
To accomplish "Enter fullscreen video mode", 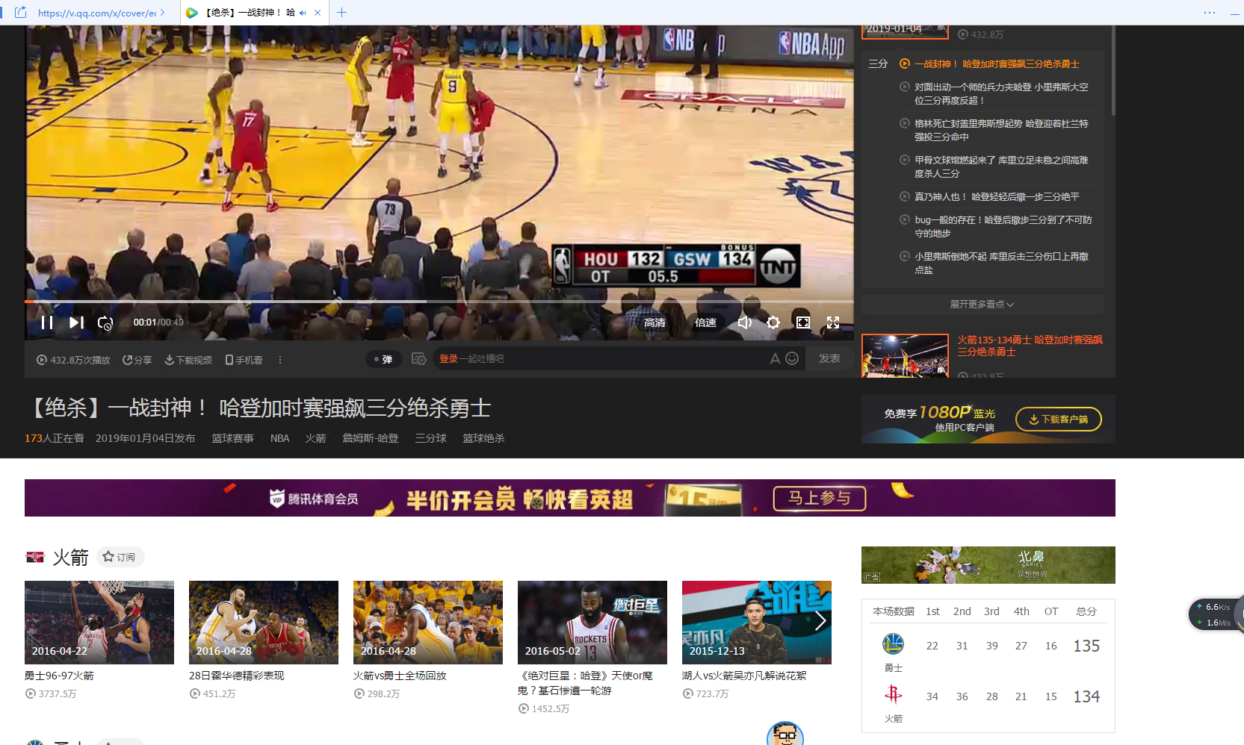I will 833,322.
